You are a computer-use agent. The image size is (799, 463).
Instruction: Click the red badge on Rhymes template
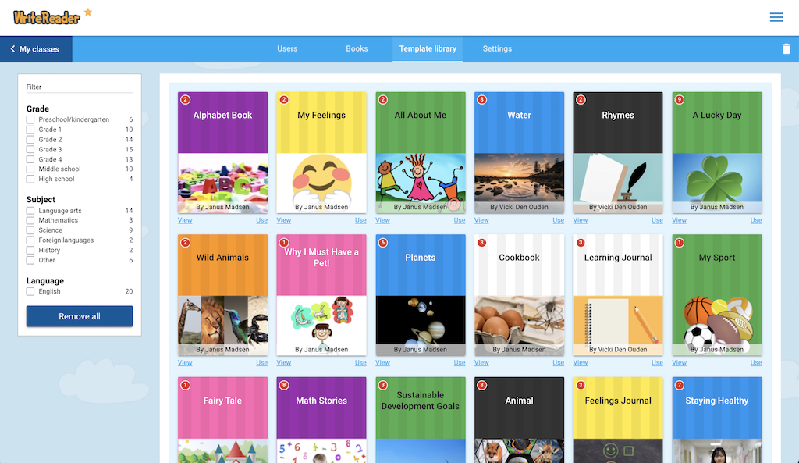click(581, 100)
